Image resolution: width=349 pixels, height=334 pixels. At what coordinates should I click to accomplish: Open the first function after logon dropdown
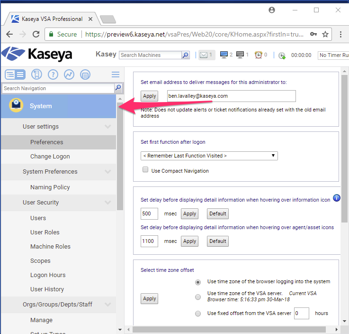pos(209,156)
